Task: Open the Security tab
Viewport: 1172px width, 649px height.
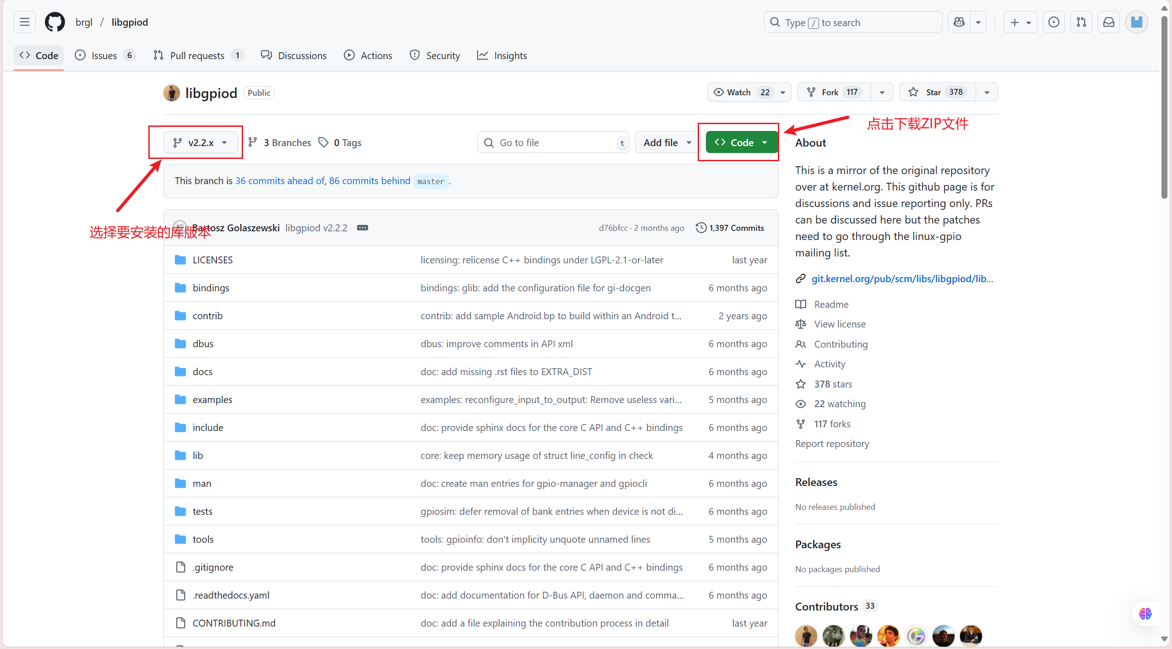Action: click(435, 55)
